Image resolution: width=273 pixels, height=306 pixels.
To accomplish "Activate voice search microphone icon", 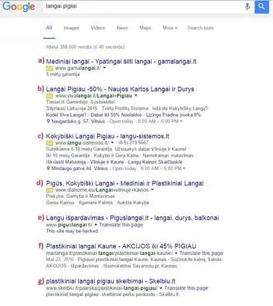I will click(247, 6).
